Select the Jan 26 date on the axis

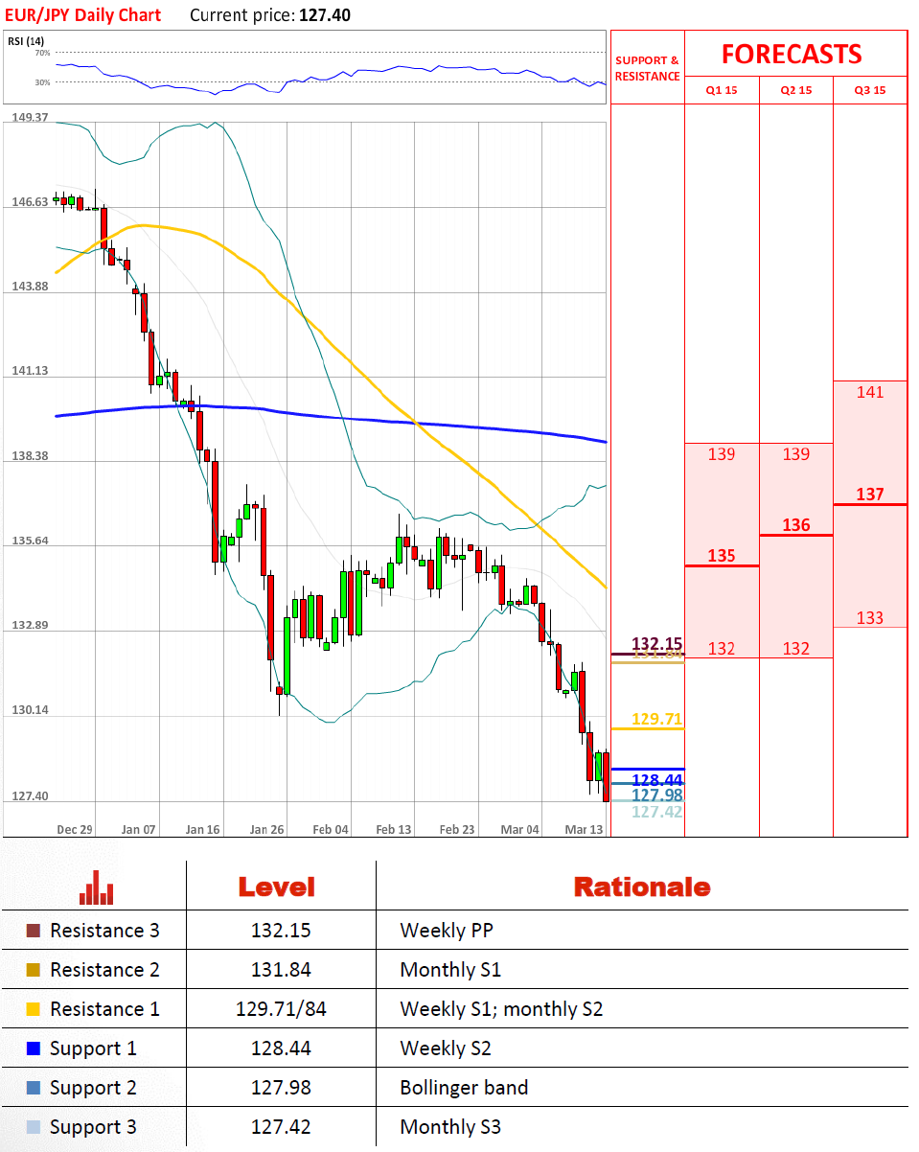coord(266,829)
